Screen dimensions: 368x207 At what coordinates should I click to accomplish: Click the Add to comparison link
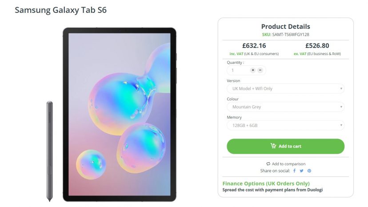tap(288, 164)
